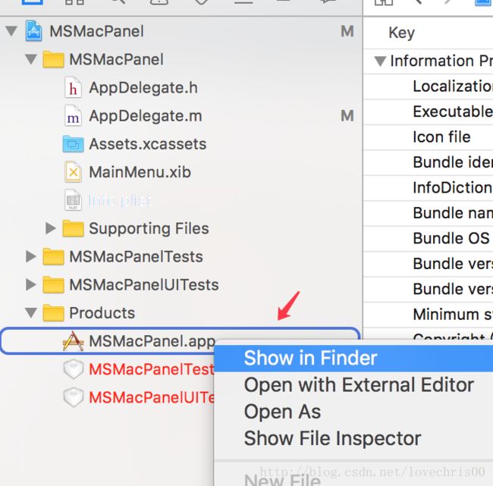Click the MSMacPanel project blueprint icon
Viewport: 493px width, 486px height.
coord(33,31)
